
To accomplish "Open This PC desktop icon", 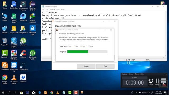I will (x=5, y=17).
